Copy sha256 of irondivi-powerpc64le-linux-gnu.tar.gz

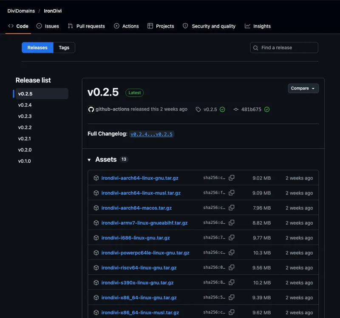(x=231, y=252)
